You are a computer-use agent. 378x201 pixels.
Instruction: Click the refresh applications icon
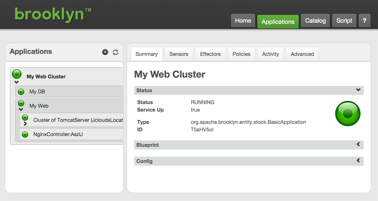[x=115, y=52]
